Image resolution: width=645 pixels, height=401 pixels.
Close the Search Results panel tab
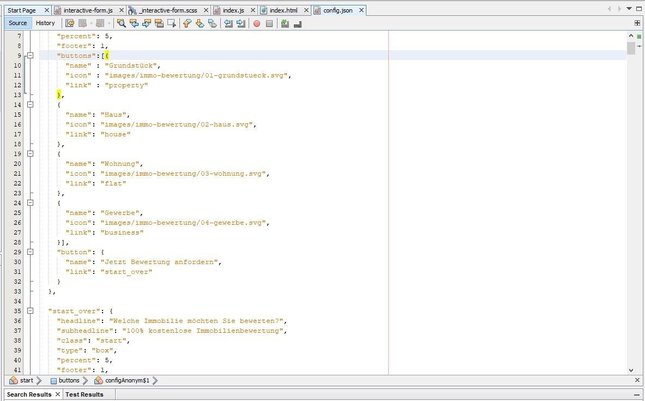point(57,394)
